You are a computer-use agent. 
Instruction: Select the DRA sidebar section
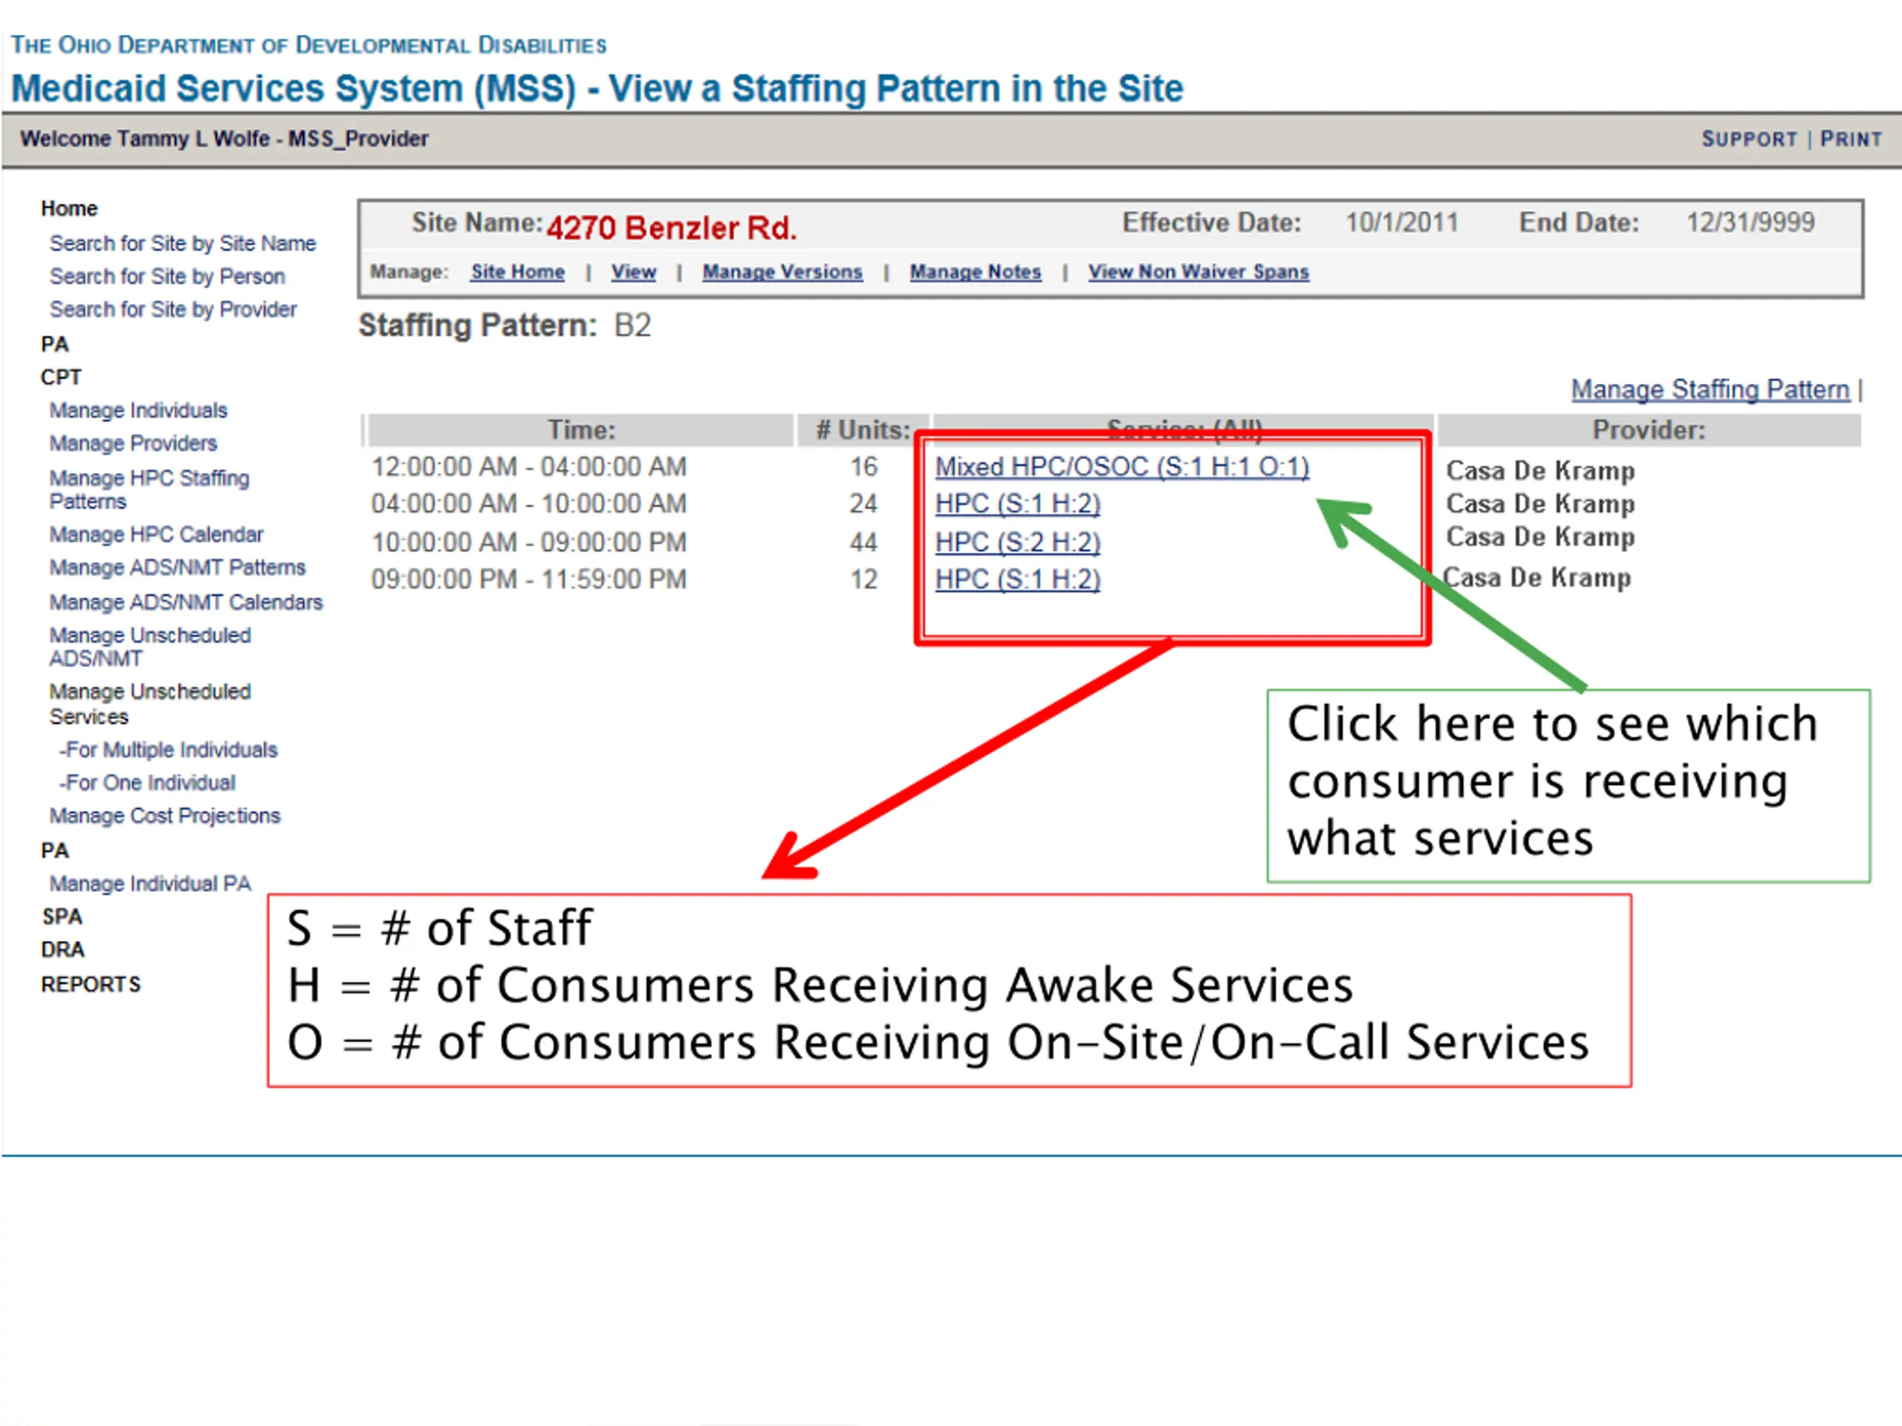(x=62, y=949)
